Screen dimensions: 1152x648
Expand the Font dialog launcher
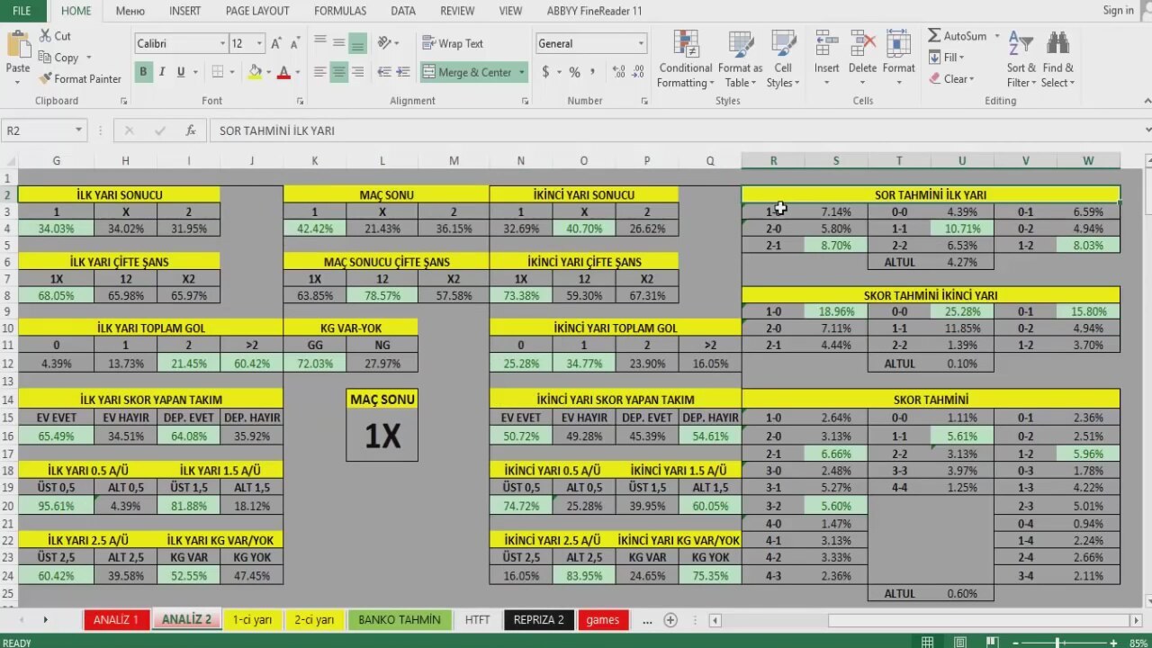(300, 102)
